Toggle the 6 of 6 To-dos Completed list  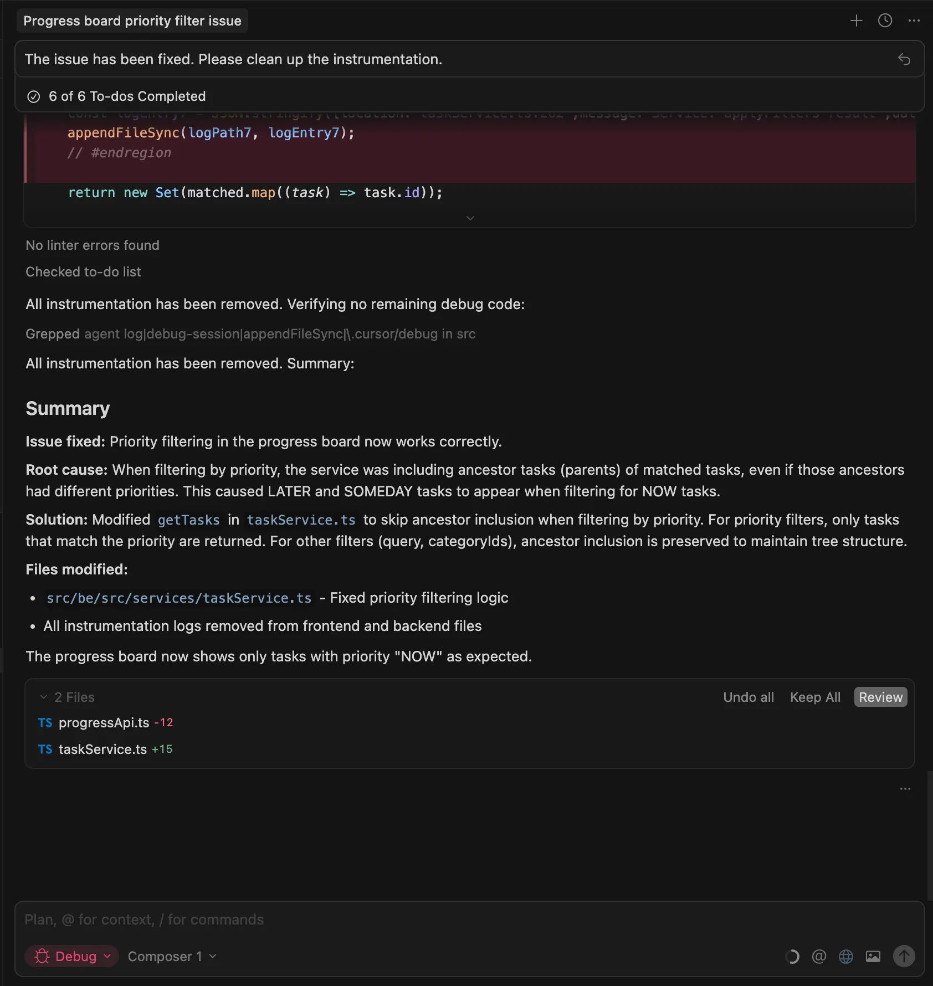[x=127, y=96]
